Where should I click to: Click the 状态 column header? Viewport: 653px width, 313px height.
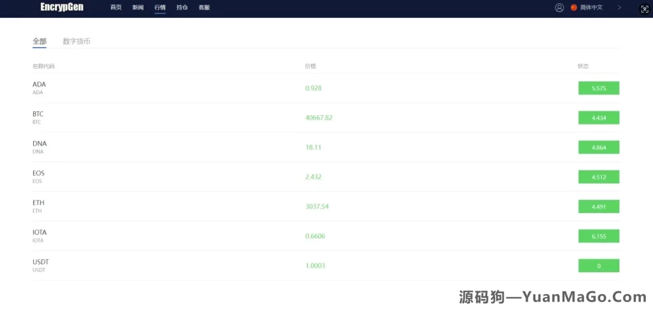[583, 66]
